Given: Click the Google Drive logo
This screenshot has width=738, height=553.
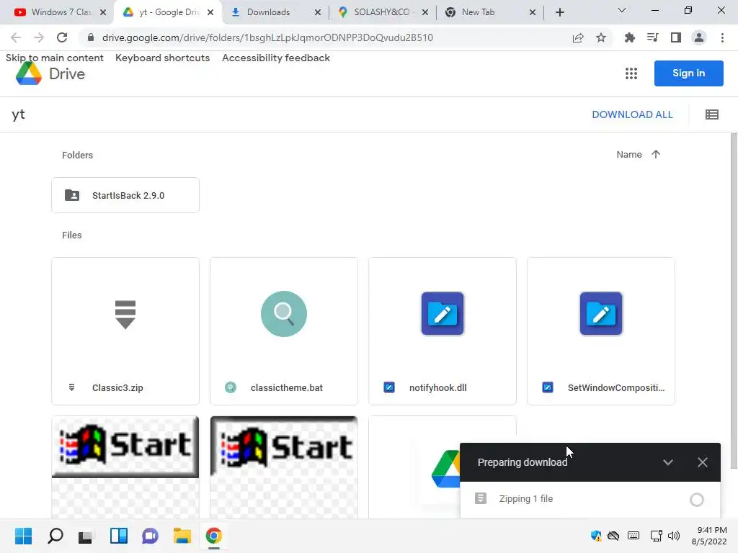Looking at the screenshot, I should [29, 74].
